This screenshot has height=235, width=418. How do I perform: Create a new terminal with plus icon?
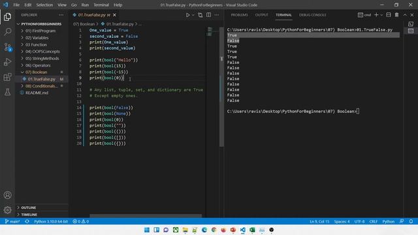[x=376, y=15]
